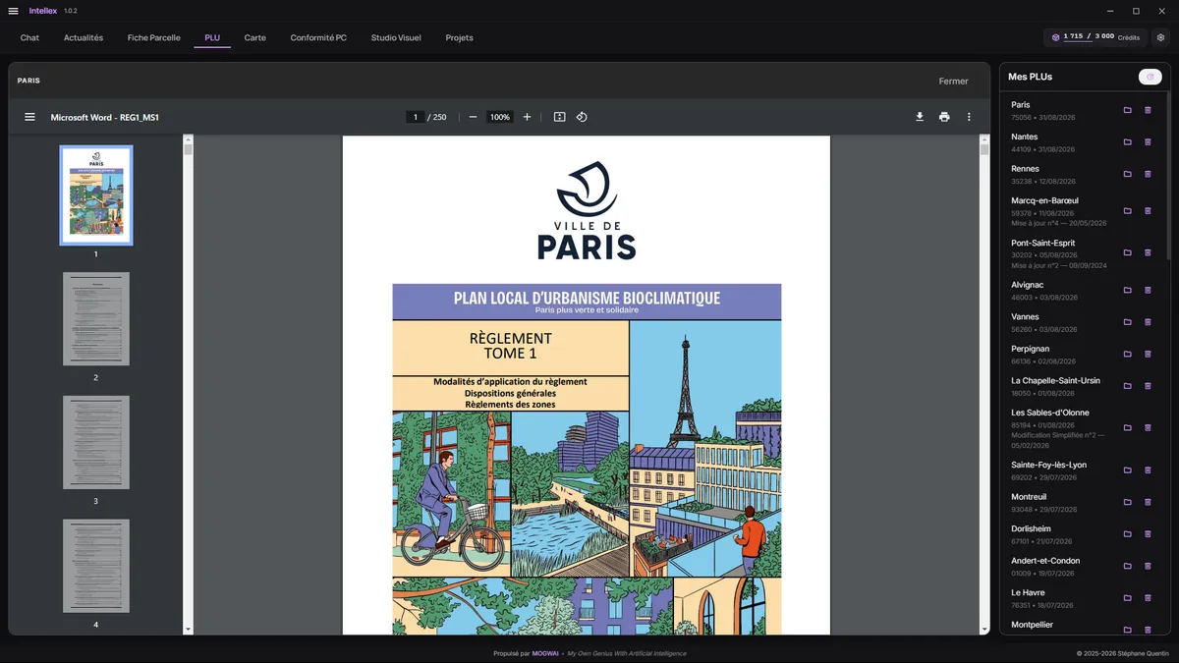Zoom in the PDF document
Viewport: 1179px width, 663px height.
(527, 117)
